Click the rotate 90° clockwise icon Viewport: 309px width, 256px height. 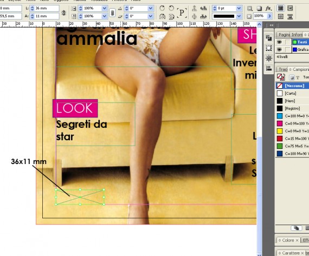pos(162,8)
